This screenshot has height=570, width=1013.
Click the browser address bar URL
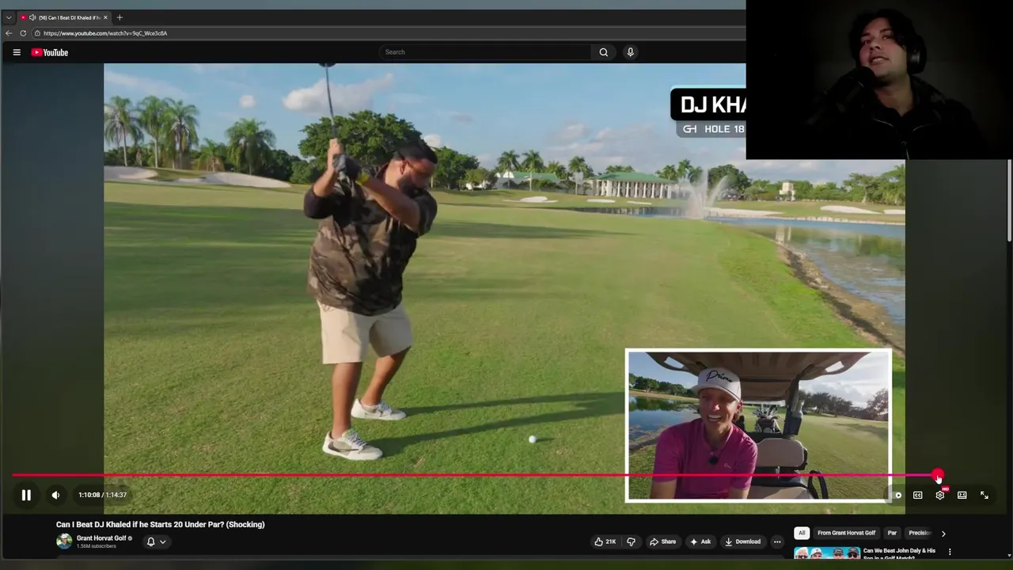tap(105, 33)
